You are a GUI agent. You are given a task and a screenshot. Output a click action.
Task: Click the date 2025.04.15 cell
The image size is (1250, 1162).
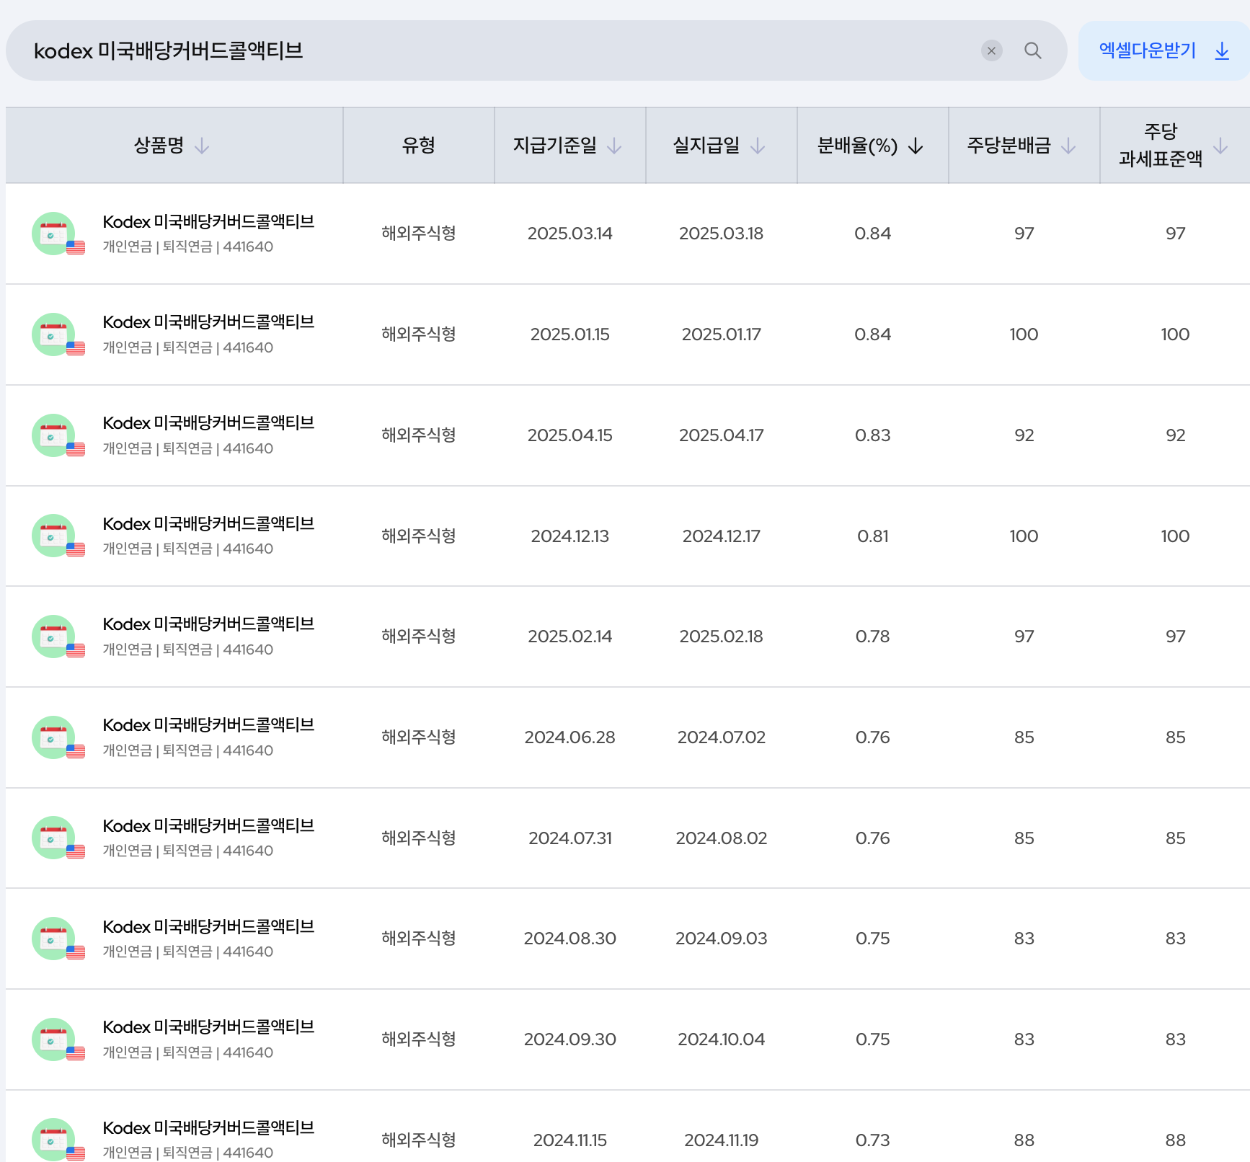click(570, 435)
